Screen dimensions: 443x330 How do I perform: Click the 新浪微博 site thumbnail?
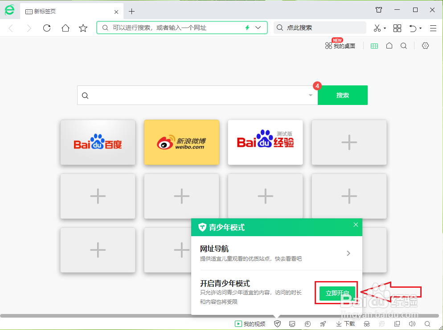point(181,142)
